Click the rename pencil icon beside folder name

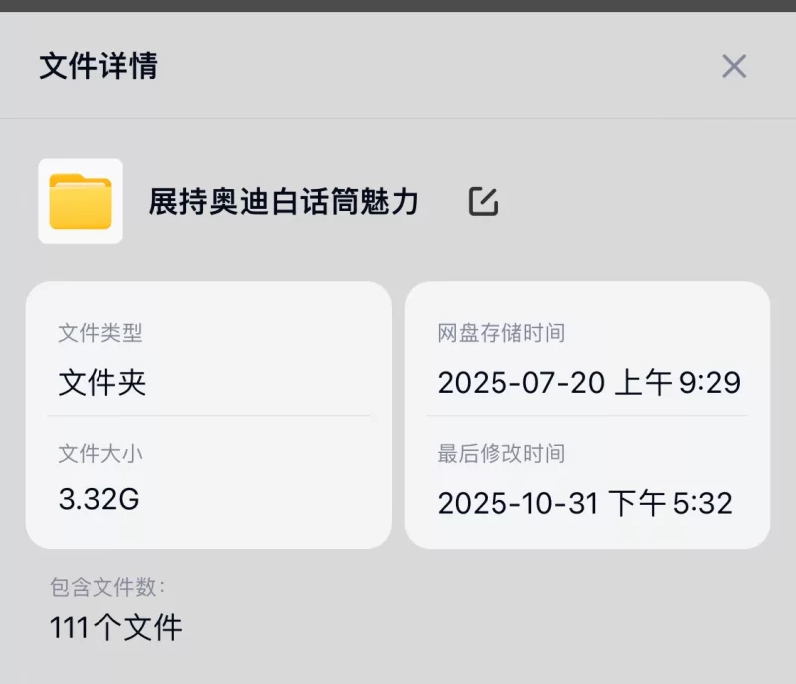(x=484, y=200)
